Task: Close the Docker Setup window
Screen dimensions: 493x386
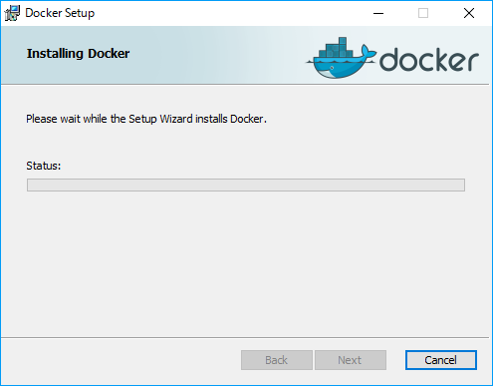Action: (469, 13)
